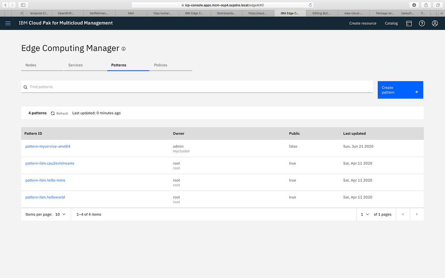Screen dimensions: 445x278
Task: Open the web terminal icon
Action: pyautogui.click(x=409, y=23)
